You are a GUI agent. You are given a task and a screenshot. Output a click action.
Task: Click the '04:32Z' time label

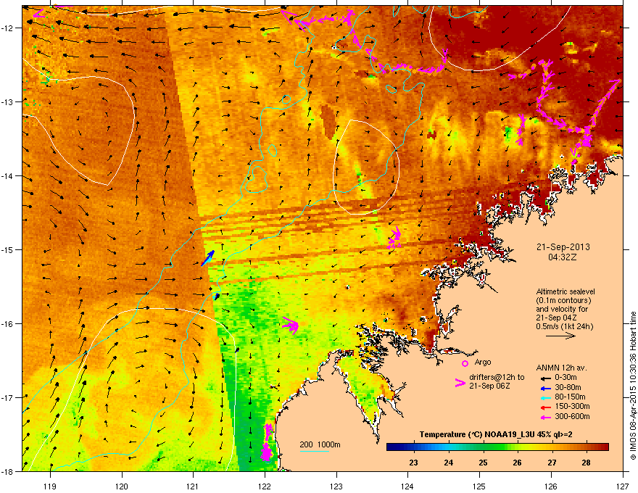(x=563, y=257)
